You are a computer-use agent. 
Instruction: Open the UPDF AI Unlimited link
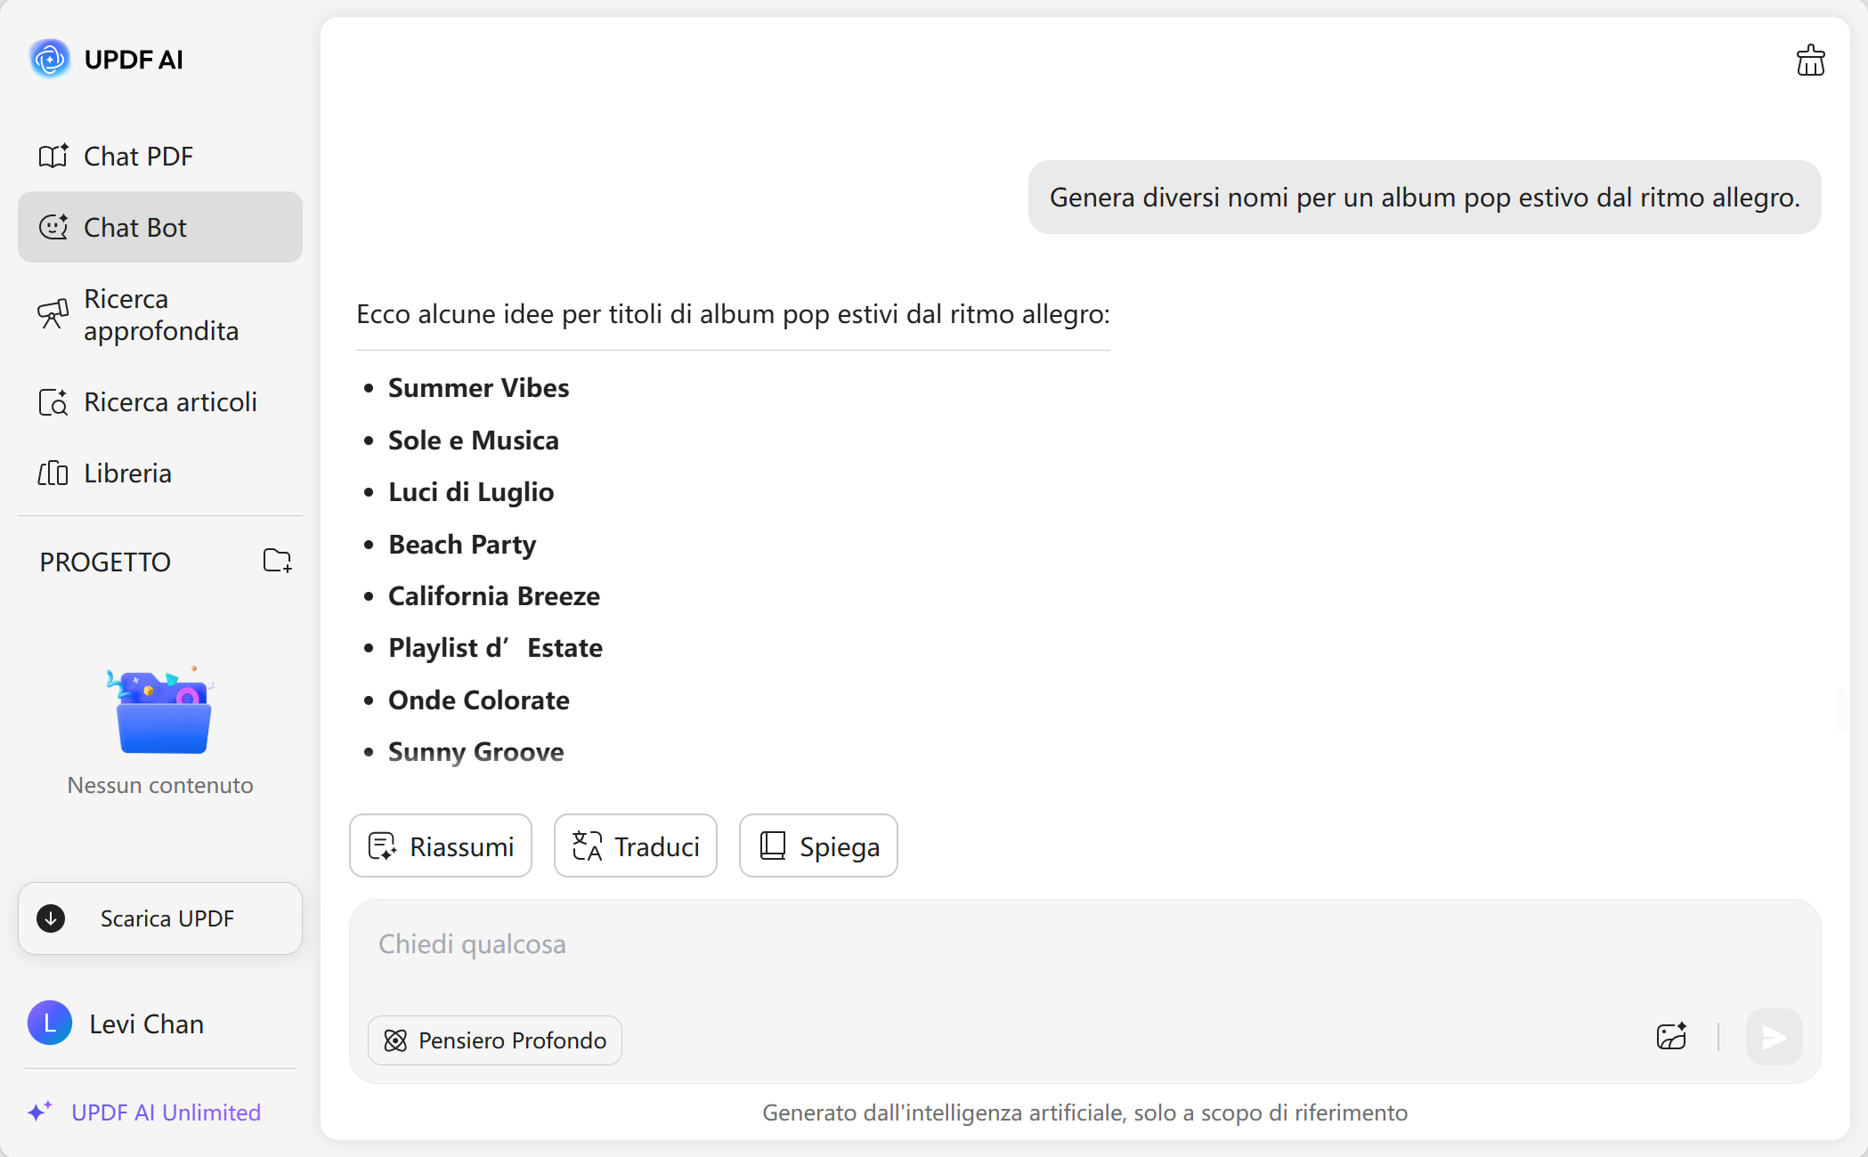(x=166, y=1112)
